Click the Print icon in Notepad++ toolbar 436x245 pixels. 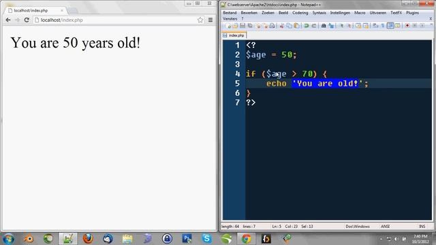click(272, 26)
